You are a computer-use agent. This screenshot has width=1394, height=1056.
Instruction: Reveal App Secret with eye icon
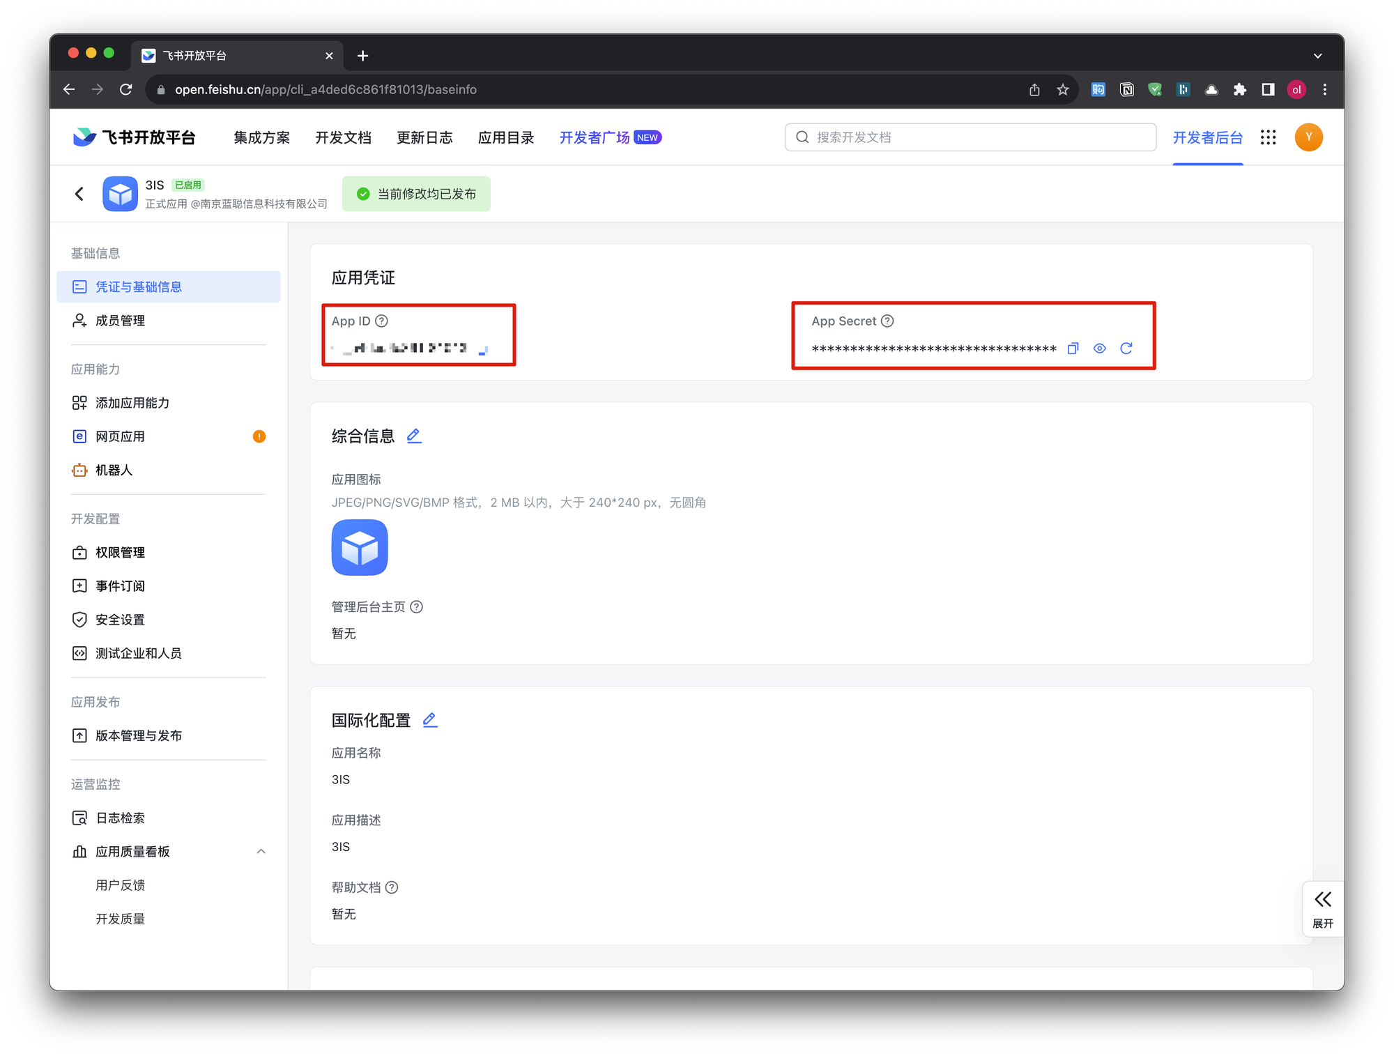click(1099, 349)
